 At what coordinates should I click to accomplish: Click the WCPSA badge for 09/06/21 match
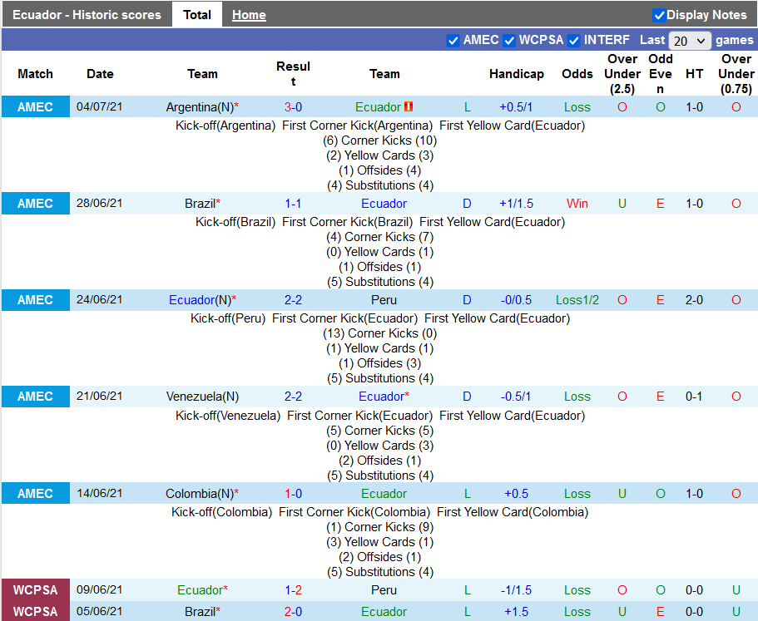[x=35, y=590]
